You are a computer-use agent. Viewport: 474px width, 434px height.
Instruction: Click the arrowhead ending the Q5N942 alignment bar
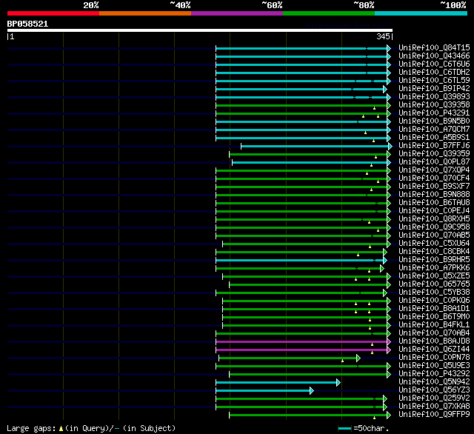coord(338,382)
